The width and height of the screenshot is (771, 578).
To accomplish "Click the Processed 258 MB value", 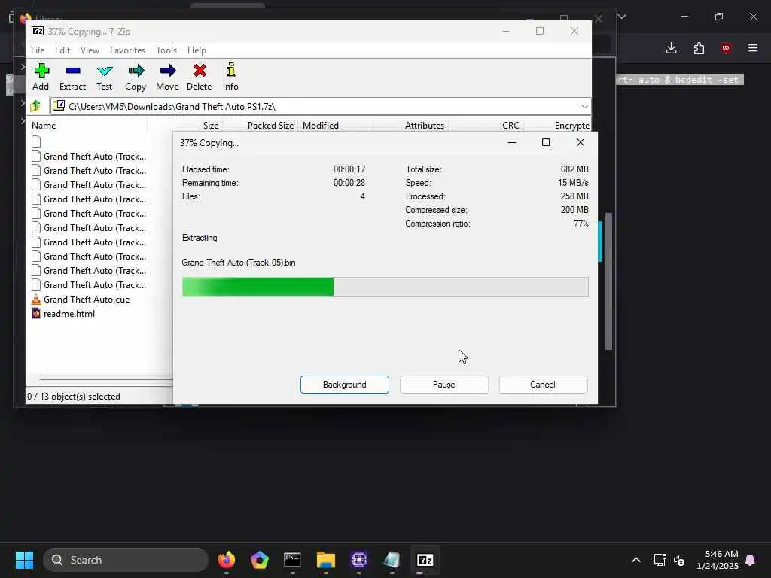I will click(x=574, y=196).
